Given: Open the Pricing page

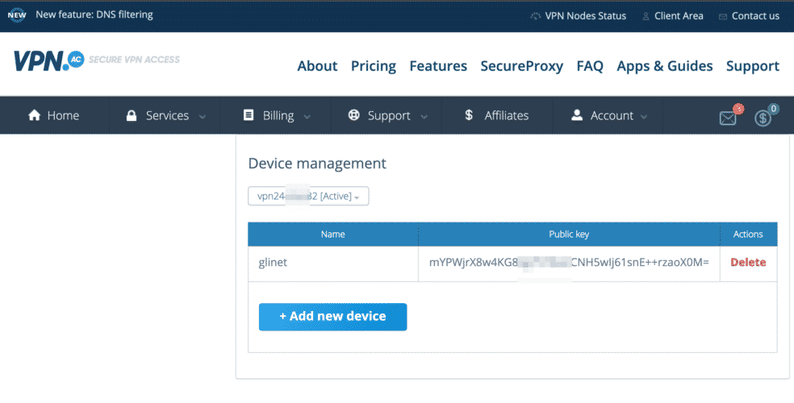Looking at the screenshot, I should 374,66.
